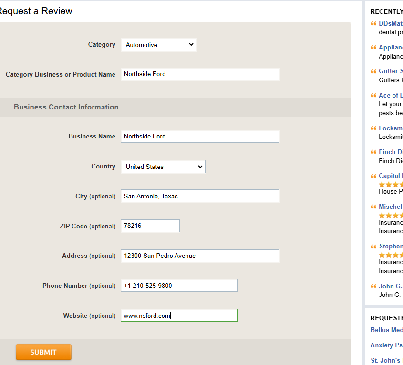Open the Country dropdown showing United States
The height and width of the screenshot is (365, 403).
pyautogui.click(x=163, y=167)
